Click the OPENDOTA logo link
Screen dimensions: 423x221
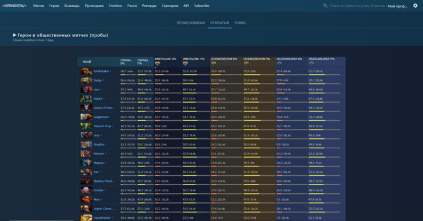(x=15, y=6)
